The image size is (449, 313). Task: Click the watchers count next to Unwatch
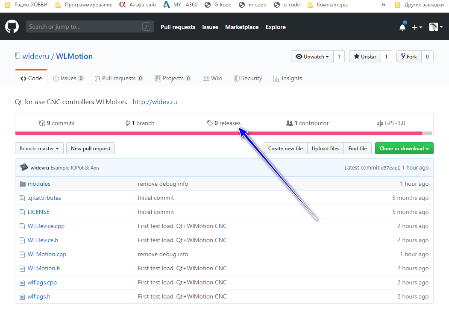(339, 56)
